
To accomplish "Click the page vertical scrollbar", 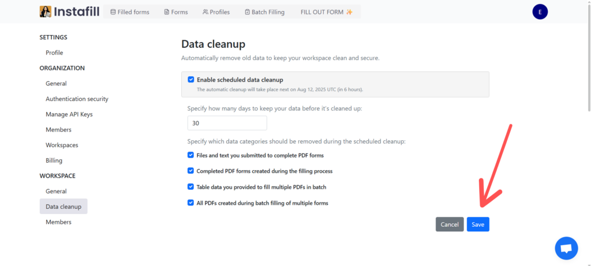I will 589,57.
